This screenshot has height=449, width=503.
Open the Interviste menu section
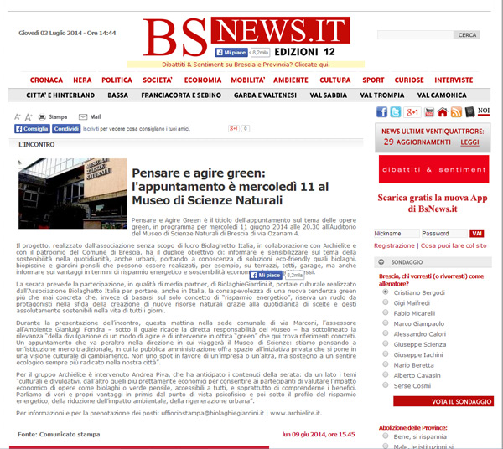(x=454, y=80)
